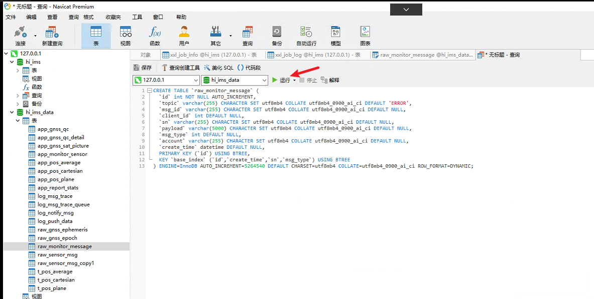This screenshot has width=594, height=299.
Task: Open the 图表 (Chart) toolbar icon
Action: [365, 36]
